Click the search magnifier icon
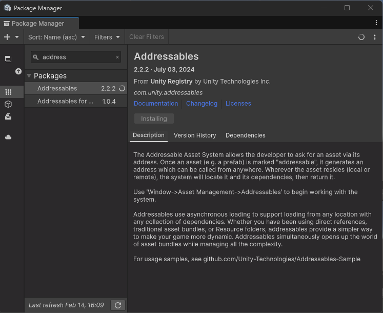 (36, 57)
